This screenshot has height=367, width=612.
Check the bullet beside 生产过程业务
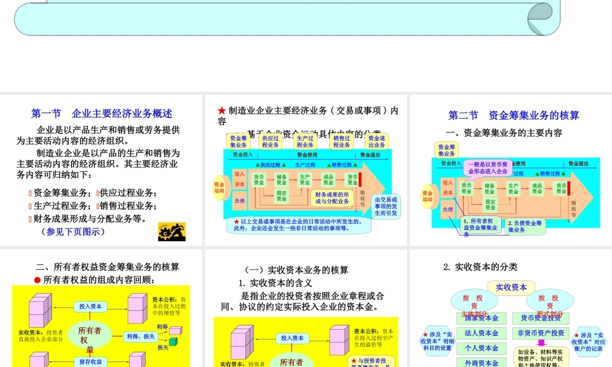coord(29,205)
